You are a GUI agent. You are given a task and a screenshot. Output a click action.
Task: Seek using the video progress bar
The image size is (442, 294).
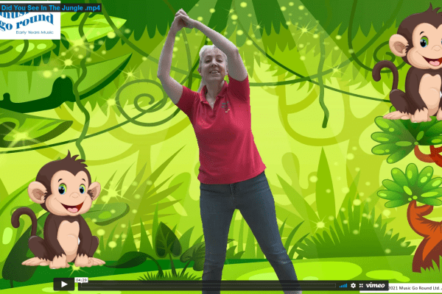pyautogui.click(x=206, y=284)
